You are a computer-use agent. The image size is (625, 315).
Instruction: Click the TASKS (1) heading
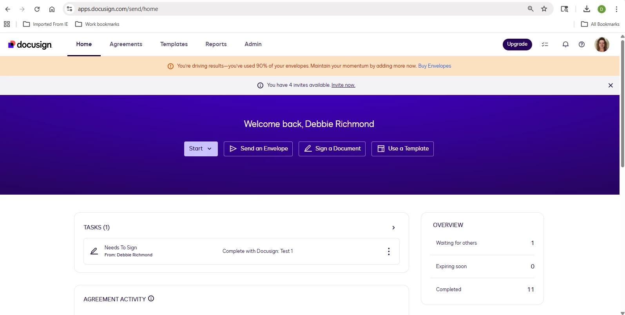96,227
